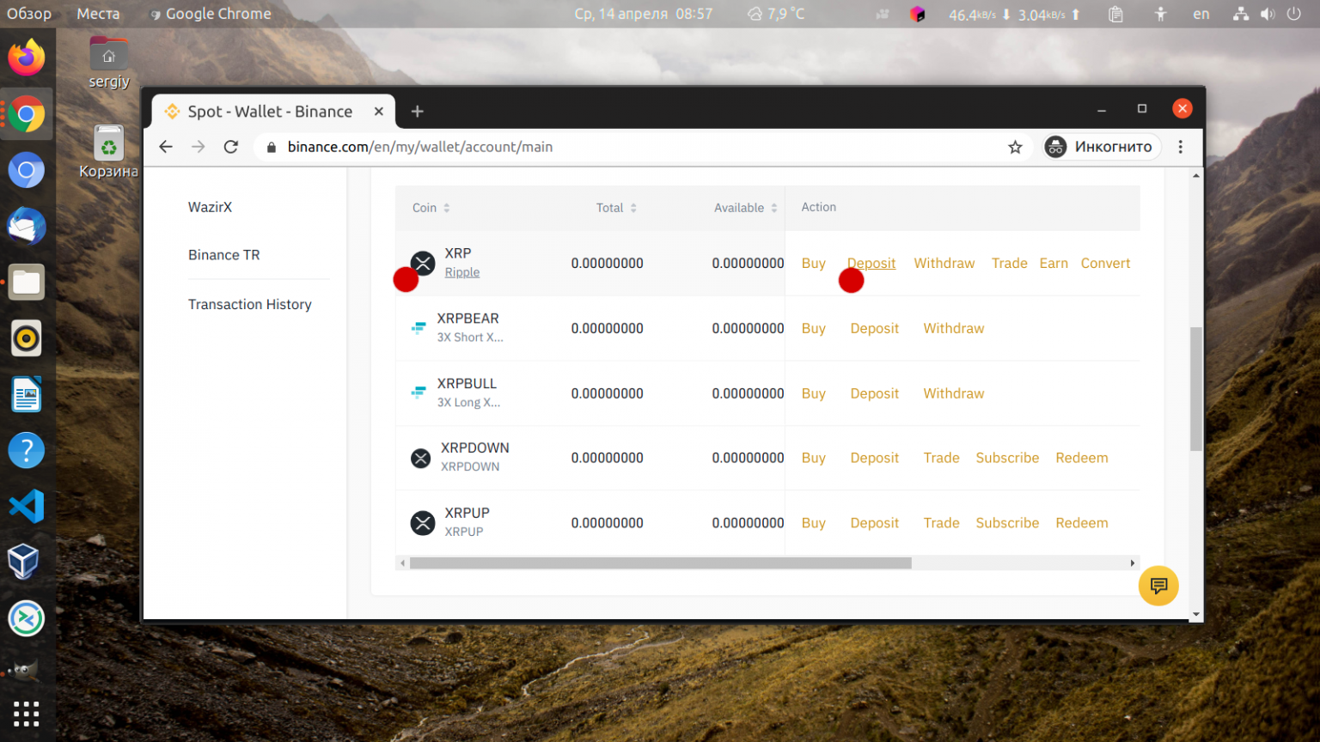Open Firefox from the dock
The image size is (1320, 742).
click(x=27, y=58)
